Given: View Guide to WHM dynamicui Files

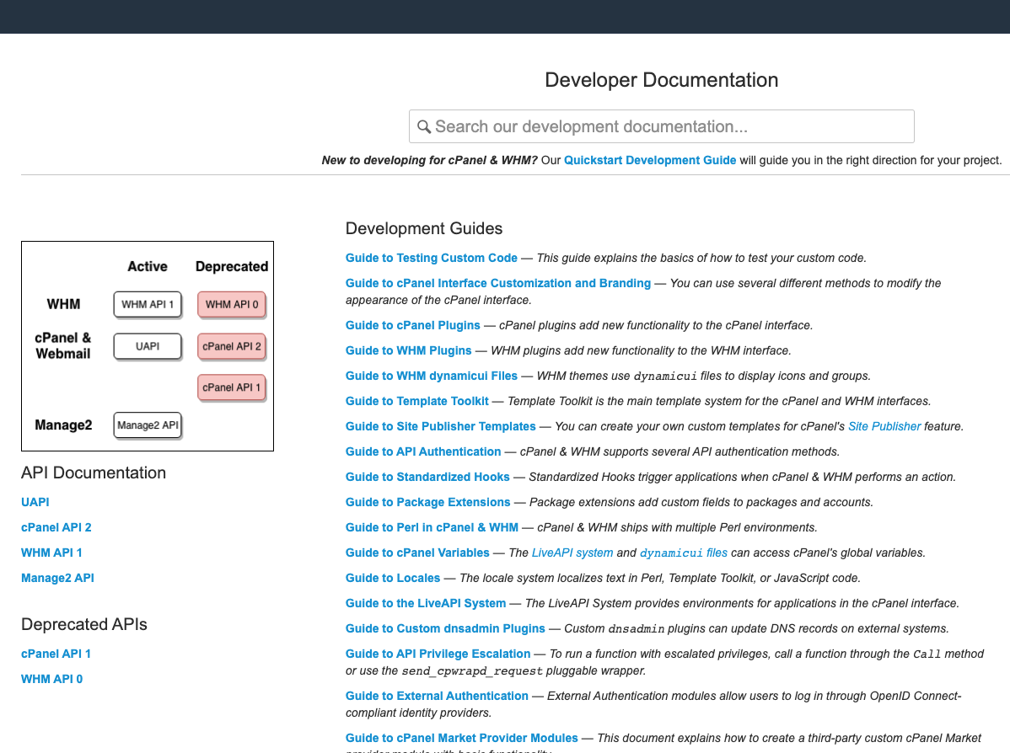Looking at the screenshot, I should 431,376.
